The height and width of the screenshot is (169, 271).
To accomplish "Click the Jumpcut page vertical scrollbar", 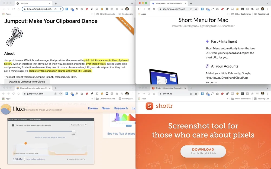I will tap(134, 25).
